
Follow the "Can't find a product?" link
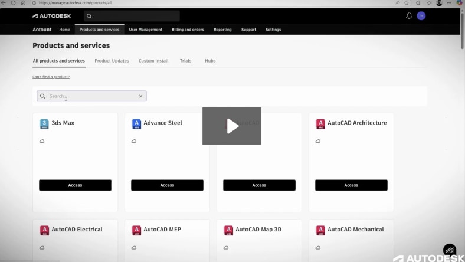click(x=51, y=77)
